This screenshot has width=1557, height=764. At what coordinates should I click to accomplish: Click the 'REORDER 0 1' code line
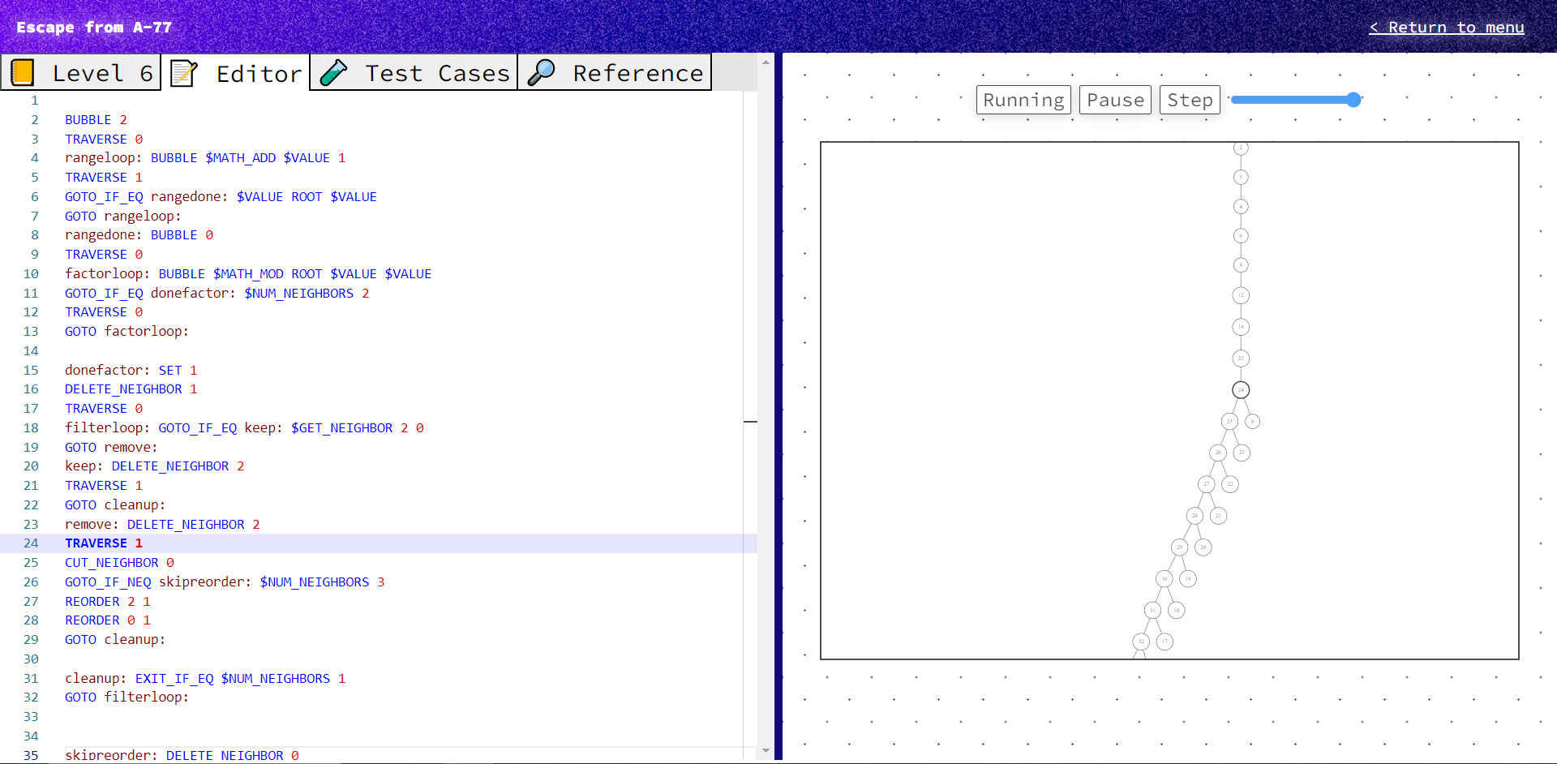click(x=108, y=620)
